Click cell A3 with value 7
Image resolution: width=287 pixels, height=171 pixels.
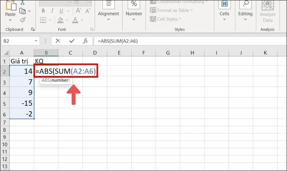22,82
